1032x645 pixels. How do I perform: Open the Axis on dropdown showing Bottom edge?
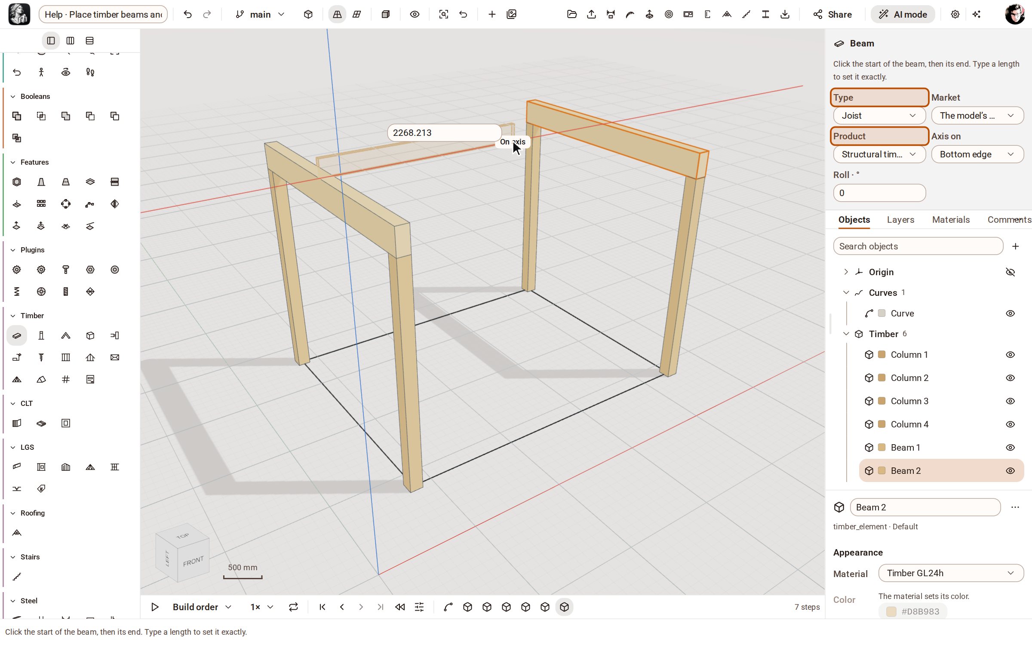[x=977, y=154]
